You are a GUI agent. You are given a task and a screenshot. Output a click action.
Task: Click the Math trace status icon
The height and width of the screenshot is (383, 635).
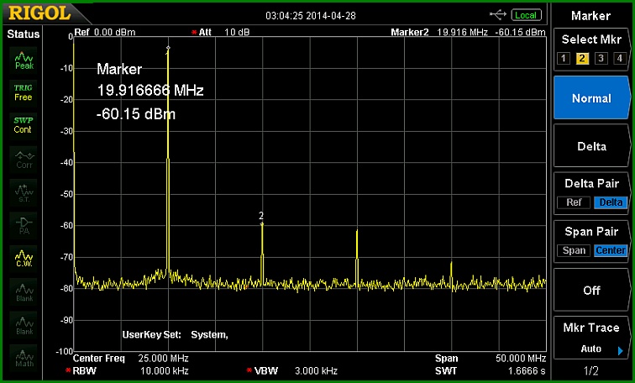click(x=24, y=359)
